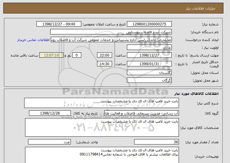
Task: Click the label تاریخ نیاز به کالا
Action: tap(86, 113)
